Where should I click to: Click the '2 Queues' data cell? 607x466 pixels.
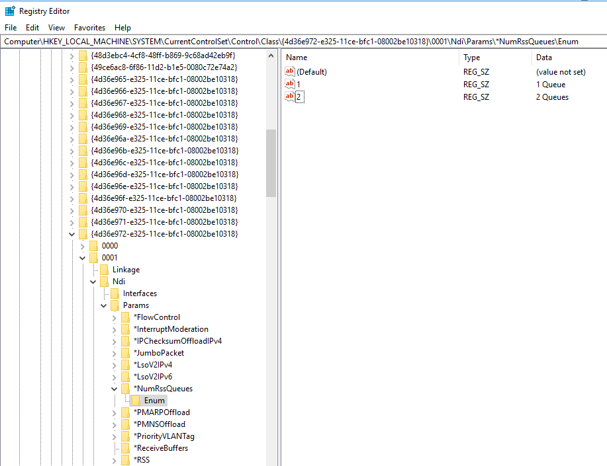(x=552, y=97)
